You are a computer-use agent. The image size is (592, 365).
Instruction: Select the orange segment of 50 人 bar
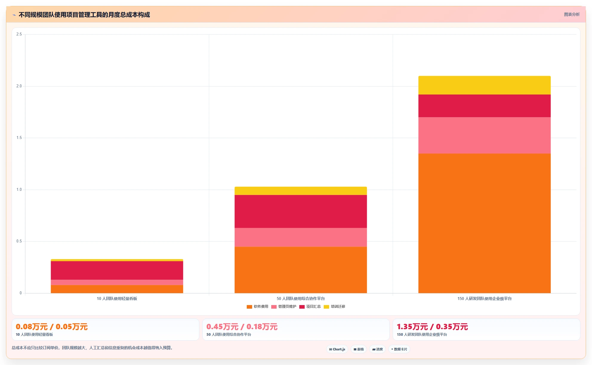pyautogui.click(x=300, y=270)
